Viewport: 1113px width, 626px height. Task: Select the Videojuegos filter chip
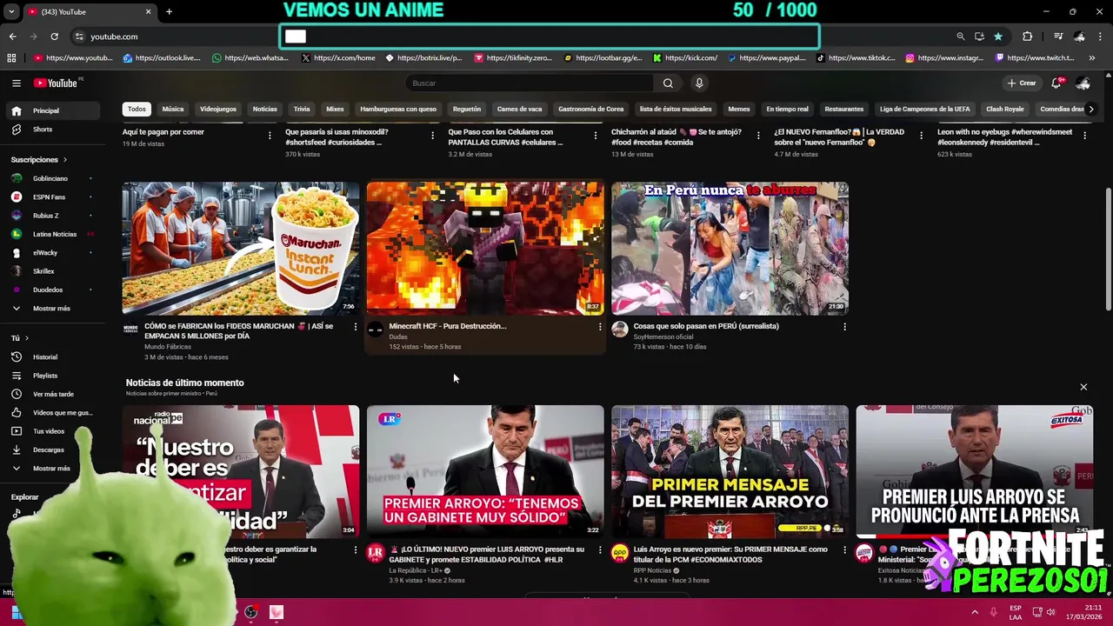217,110
